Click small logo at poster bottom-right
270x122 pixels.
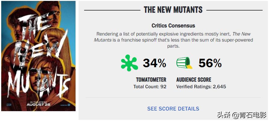(x=67, y=104)
